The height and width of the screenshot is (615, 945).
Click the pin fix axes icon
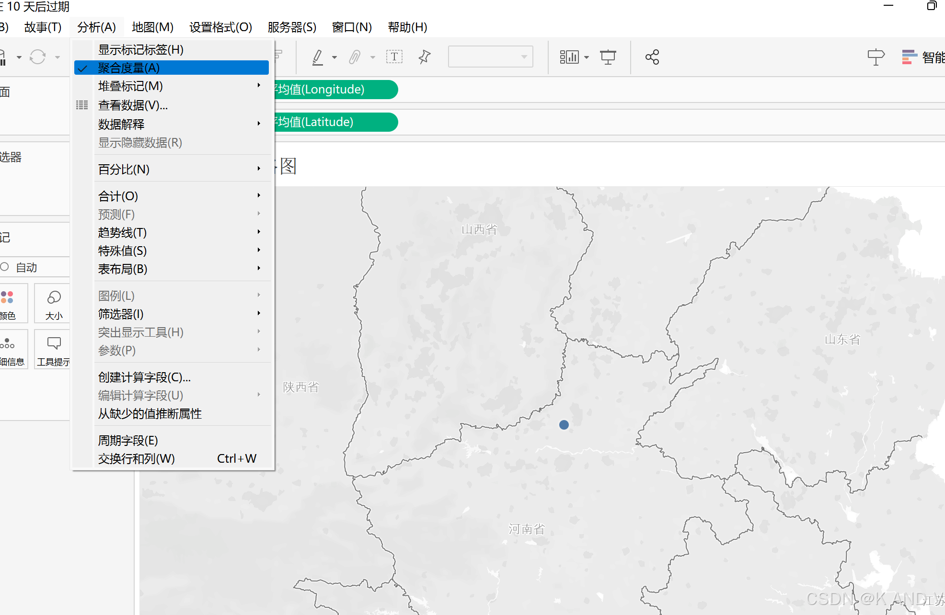tap(424, 57)
